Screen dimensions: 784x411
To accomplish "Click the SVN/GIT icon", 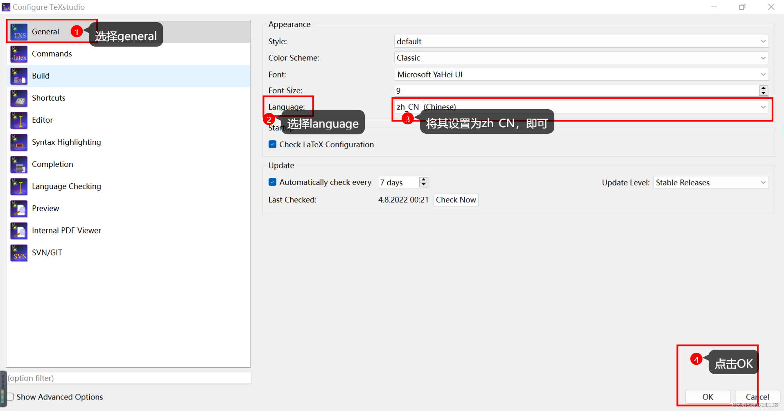I will tap(19, 253).
